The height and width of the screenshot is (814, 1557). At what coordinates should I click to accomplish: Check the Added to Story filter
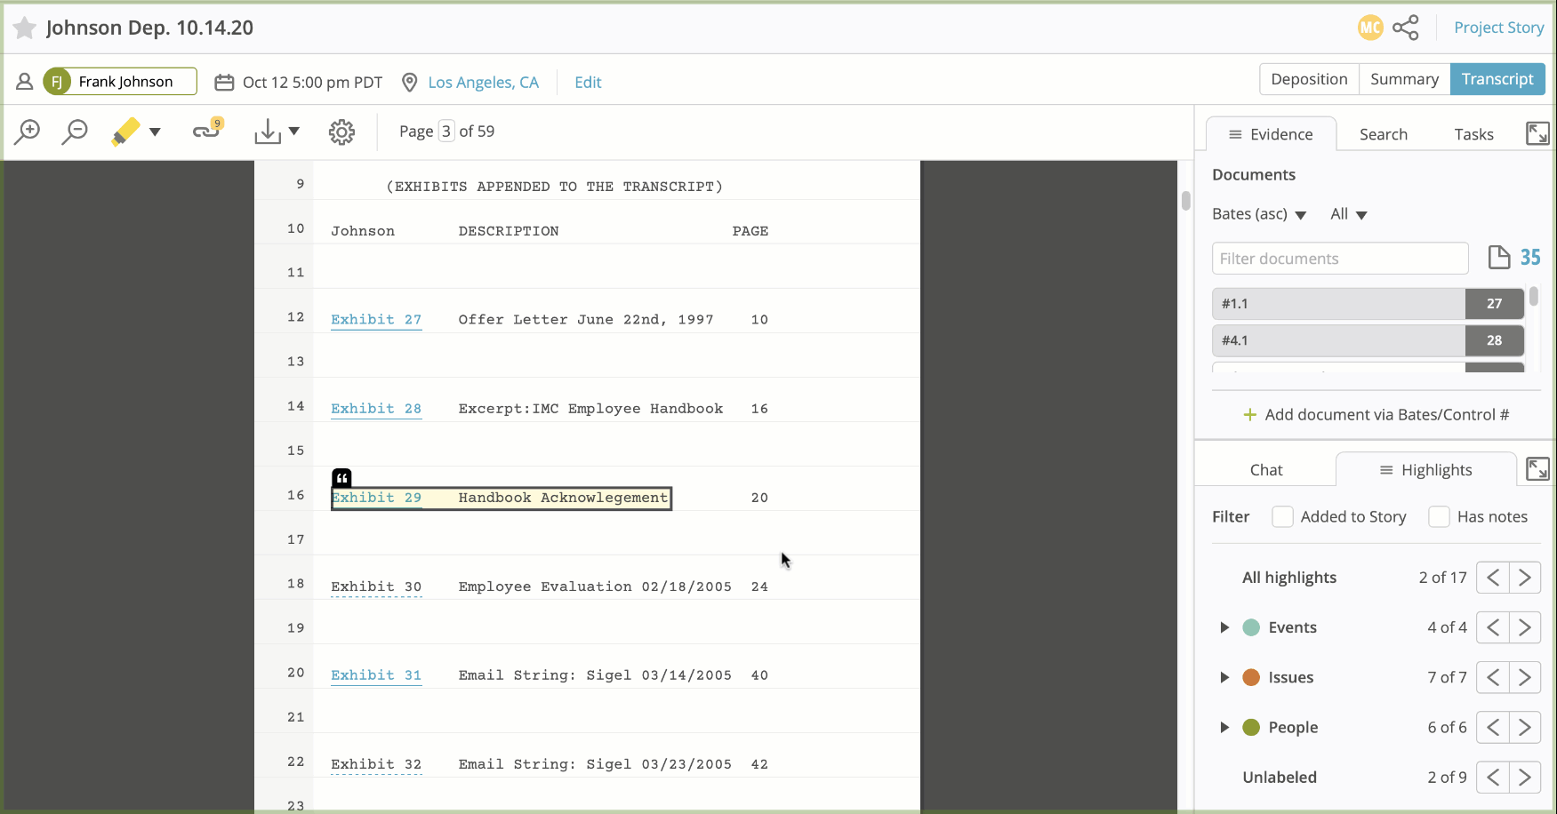[x=1282, y=516]
